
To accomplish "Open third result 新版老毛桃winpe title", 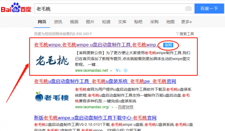I will coord(95,118).
